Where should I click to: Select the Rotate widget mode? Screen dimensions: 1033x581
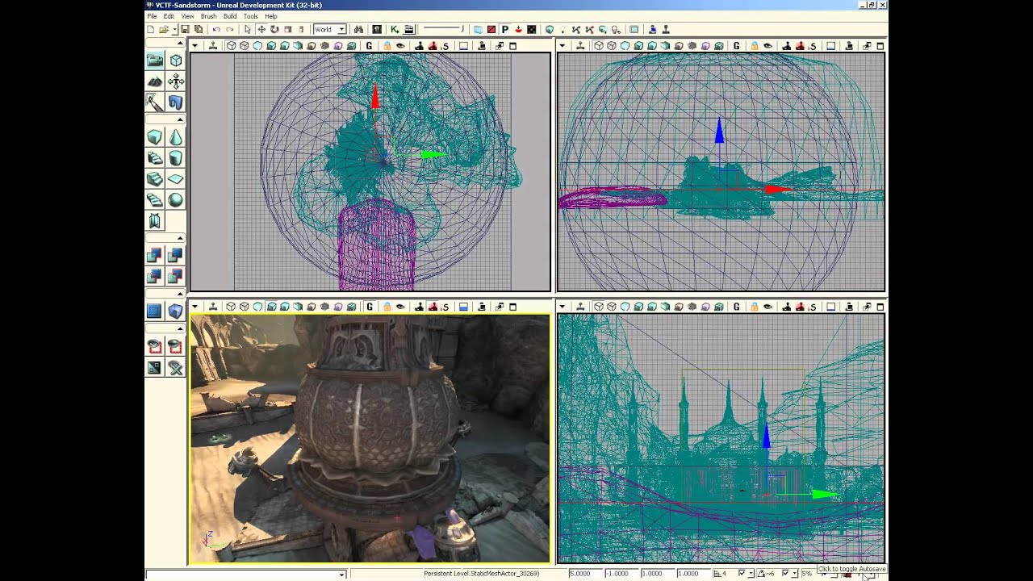click(274, 30)
